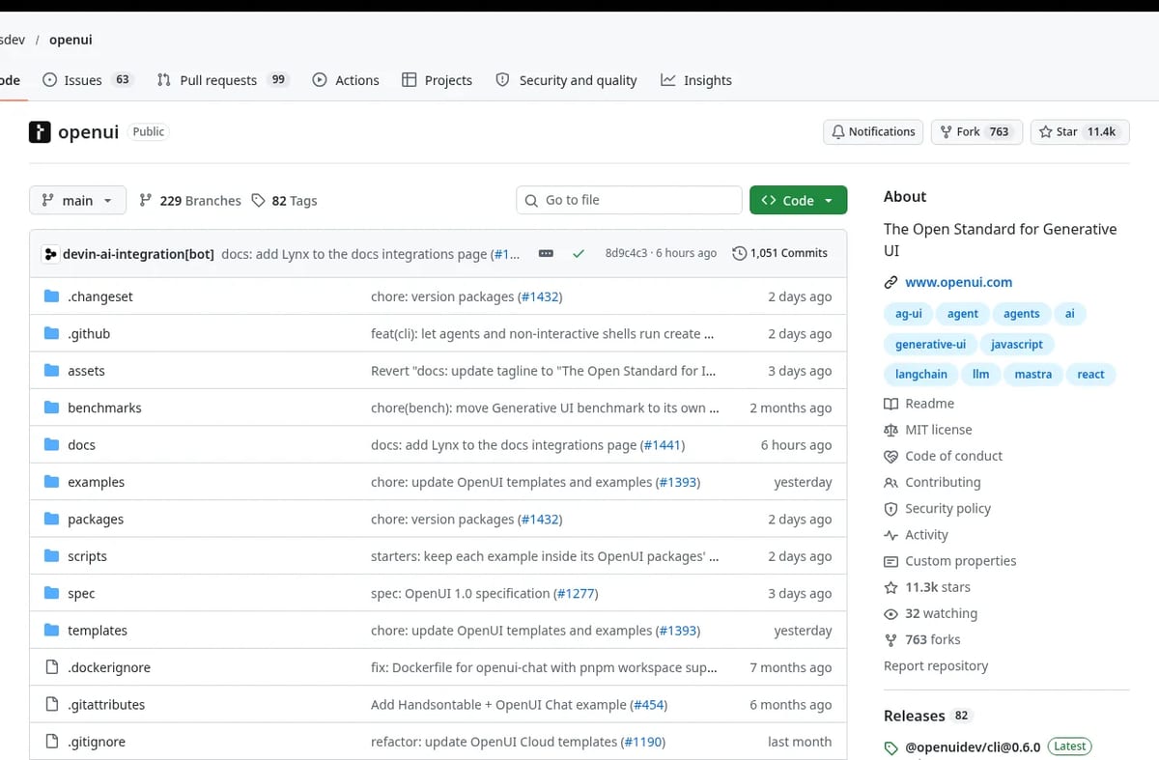Expand the commit message ellipsis button
Image resolution: width=1159 pixels, height=760 pixels.
[x=546, y=253]
